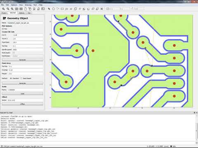198x148 pixels.
Task: Click the third magnifier zoom icon
Action: [x=12, y=9]
